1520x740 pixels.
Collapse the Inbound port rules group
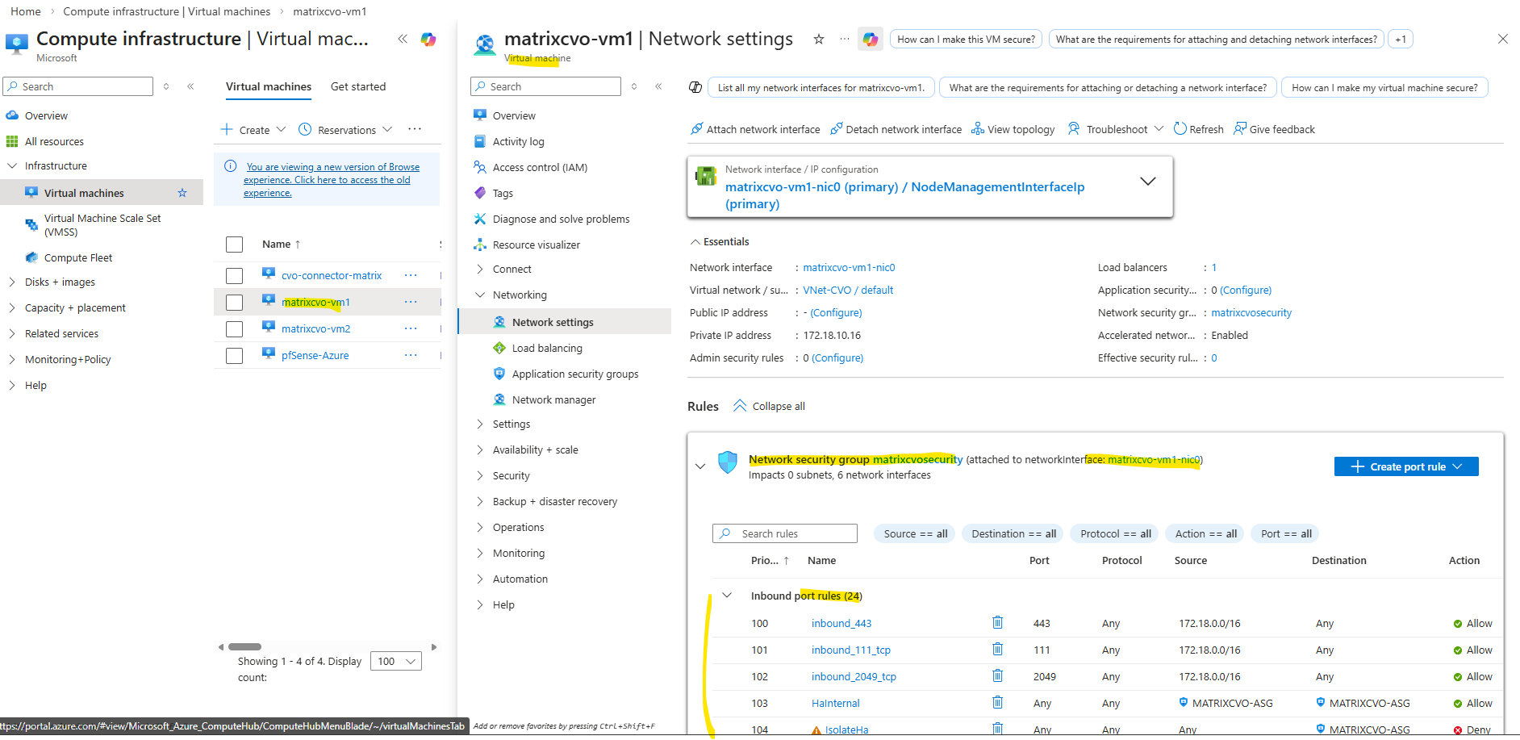point(727,596)
